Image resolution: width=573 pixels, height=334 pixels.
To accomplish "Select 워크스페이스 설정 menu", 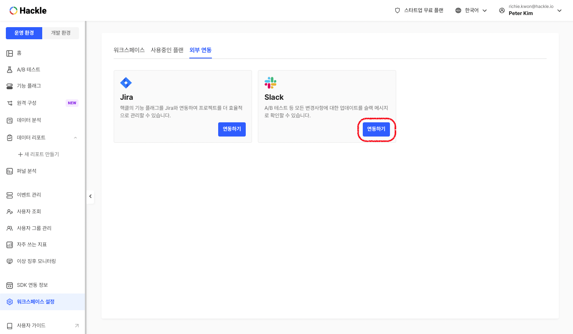I will point(43,302).
